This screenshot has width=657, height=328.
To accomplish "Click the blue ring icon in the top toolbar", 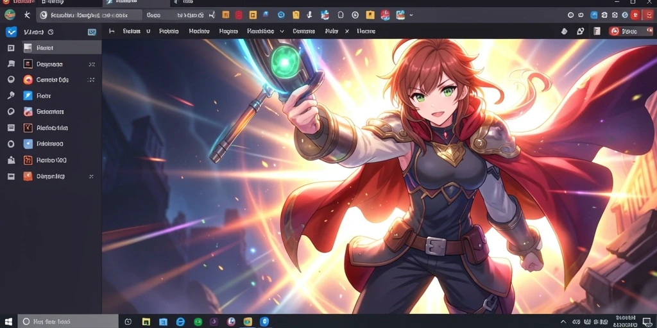I will tap(281, 15).
